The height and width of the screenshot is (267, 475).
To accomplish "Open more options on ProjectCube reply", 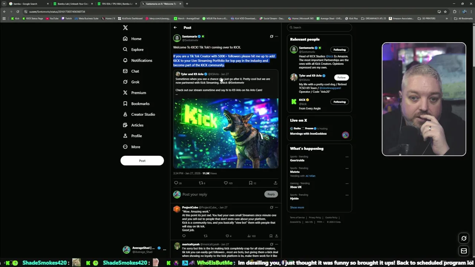I will click(276, 207).
